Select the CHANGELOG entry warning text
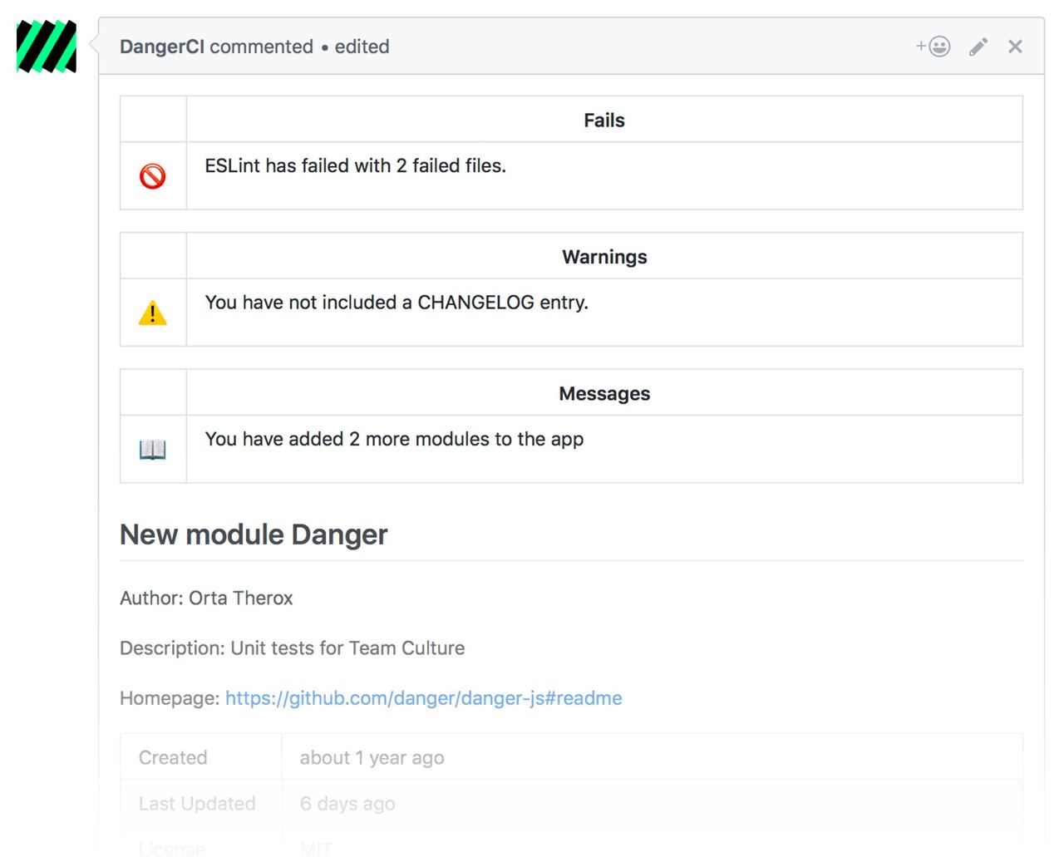The height and width of the screenshot is (857, 1064). point(397,303)
